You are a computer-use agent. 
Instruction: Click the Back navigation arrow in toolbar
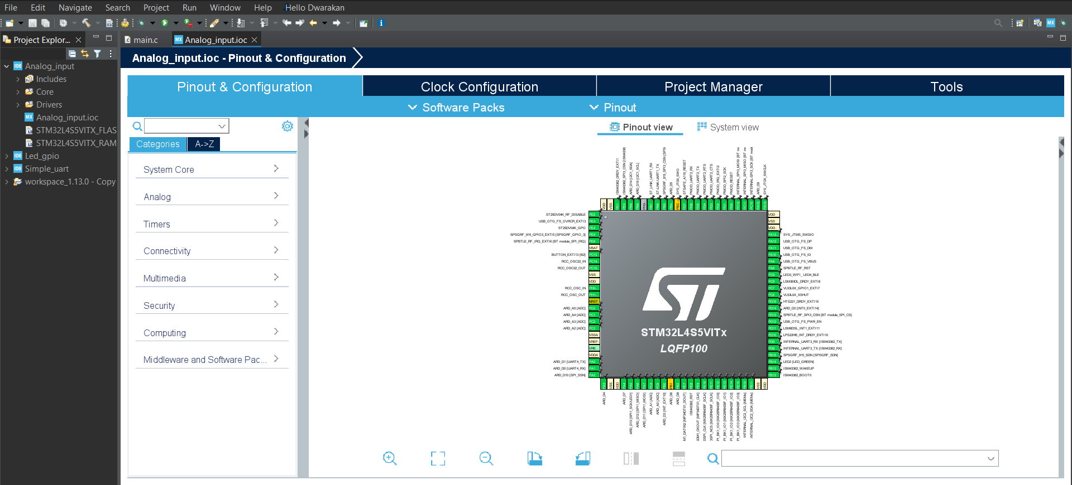[313, 23]
